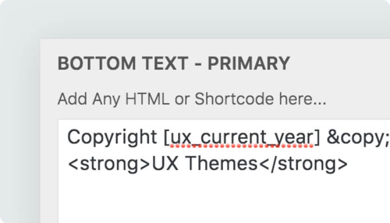Viewport: 390px width, 223px height.
Task: Click the opening <strong> tag
Action: click(109, 164)
